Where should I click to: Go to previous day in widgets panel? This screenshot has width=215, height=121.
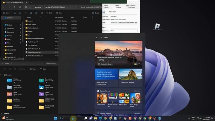(97, 37)
